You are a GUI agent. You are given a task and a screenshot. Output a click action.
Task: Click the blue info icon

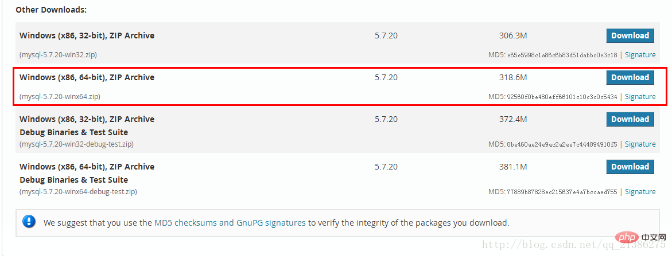click(x=29, y=222)
